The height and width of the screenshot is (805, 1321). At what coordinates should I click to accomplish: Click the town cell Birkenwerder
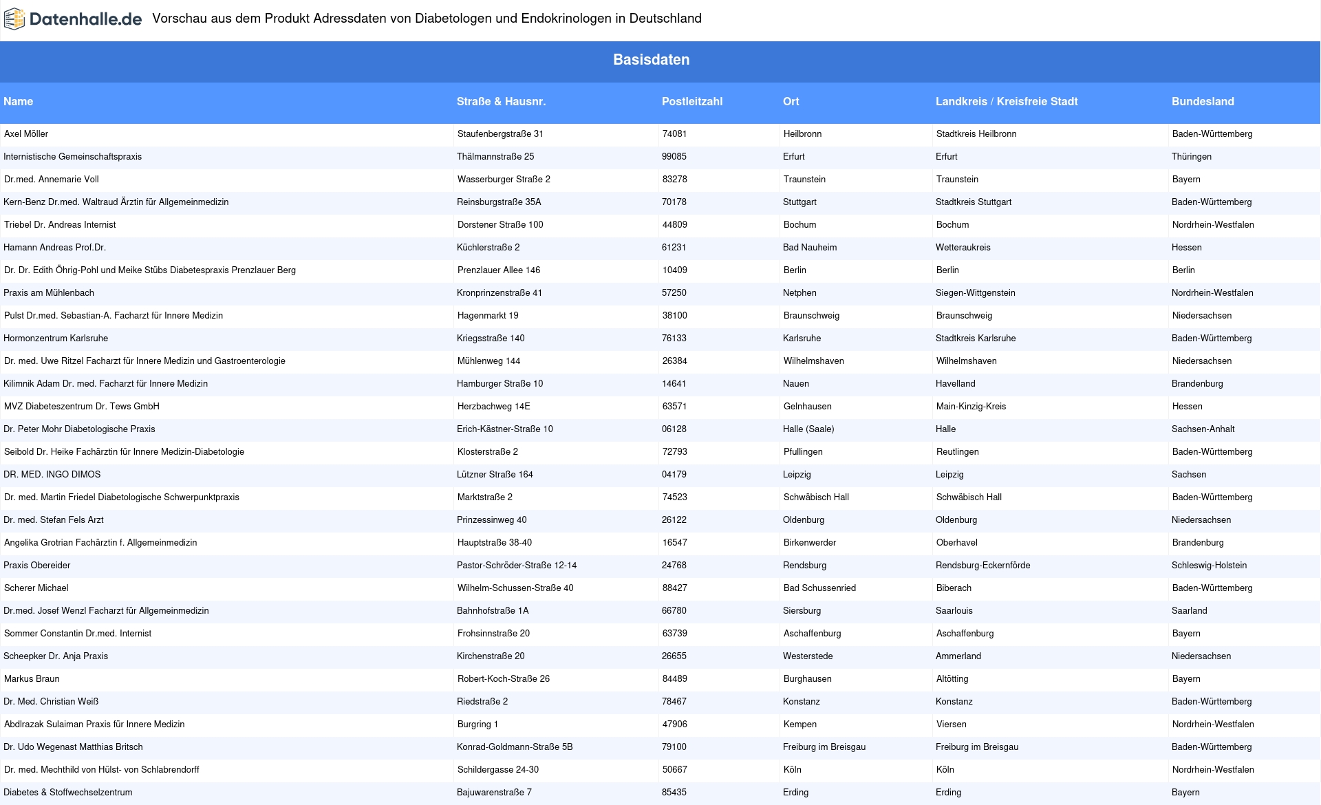point(810,543)
